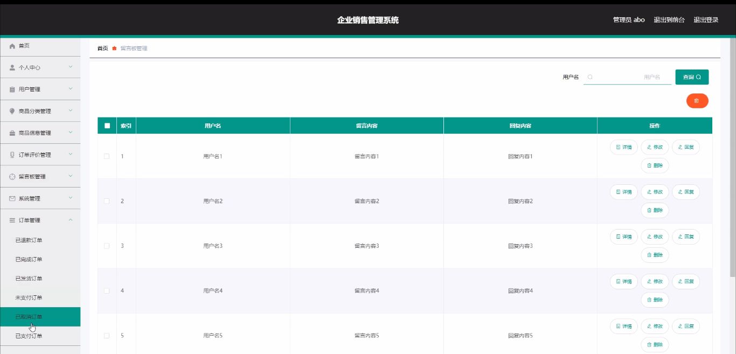Image resolution: width=736 pixels, height=354 pixels.
Task: Click 退出登录 in header
Action: pos(706,20)
